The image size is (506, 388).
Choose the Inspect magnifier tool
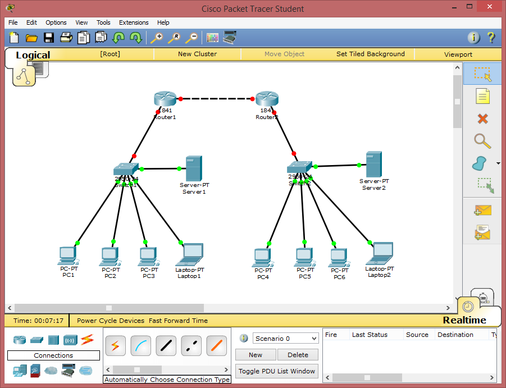click(x=482, y=141)
